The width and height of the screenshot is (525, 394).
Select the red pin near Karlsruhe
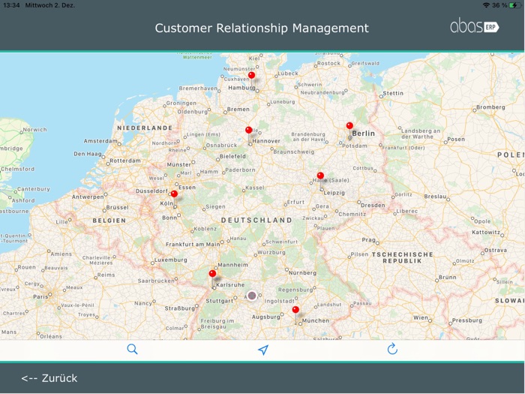coord(212,273)
